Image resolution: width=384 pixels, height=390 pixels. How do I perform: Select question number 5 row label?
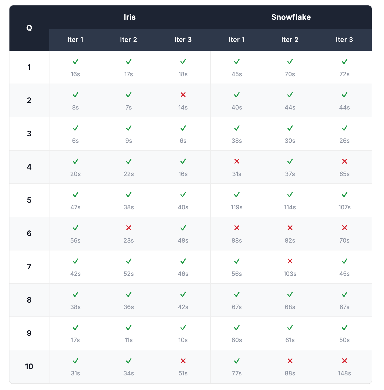[29, 200]
